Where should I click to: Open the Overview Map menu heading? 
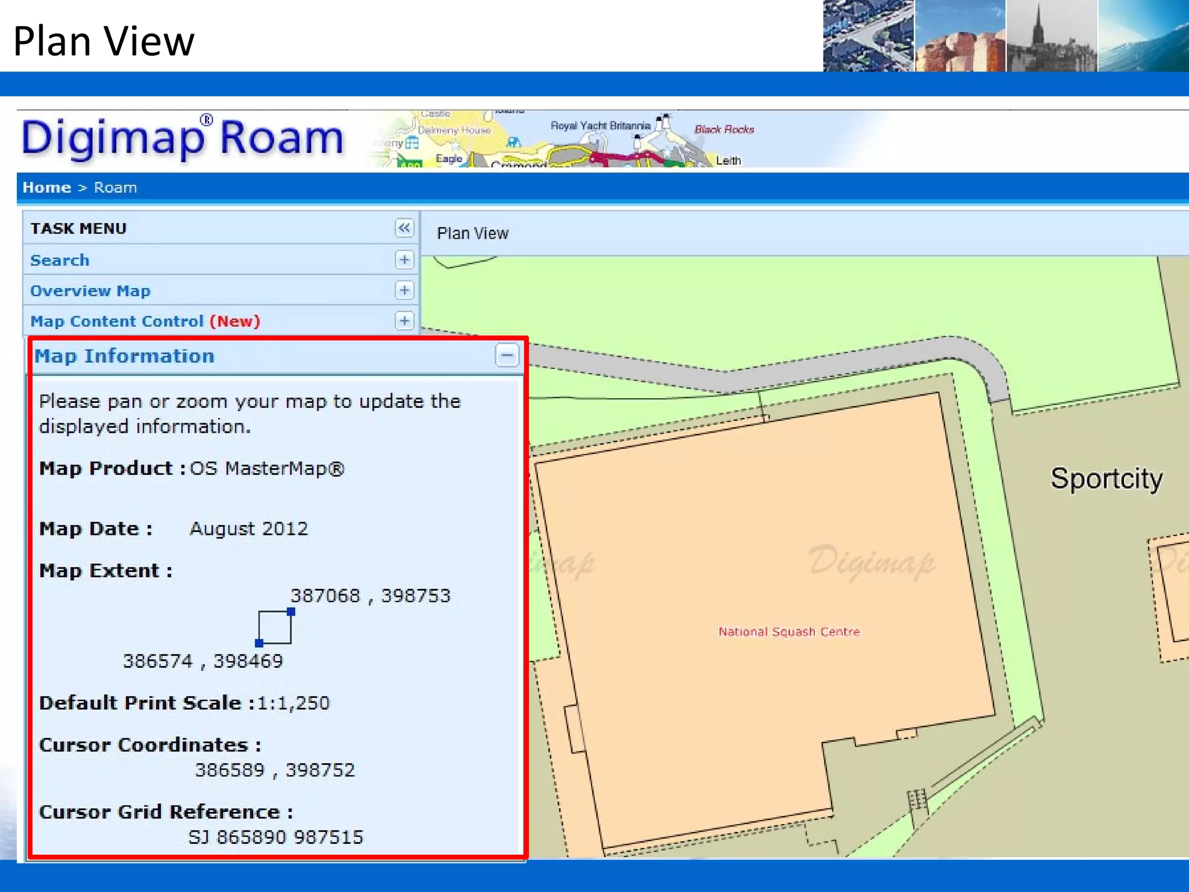coord(90,291)
